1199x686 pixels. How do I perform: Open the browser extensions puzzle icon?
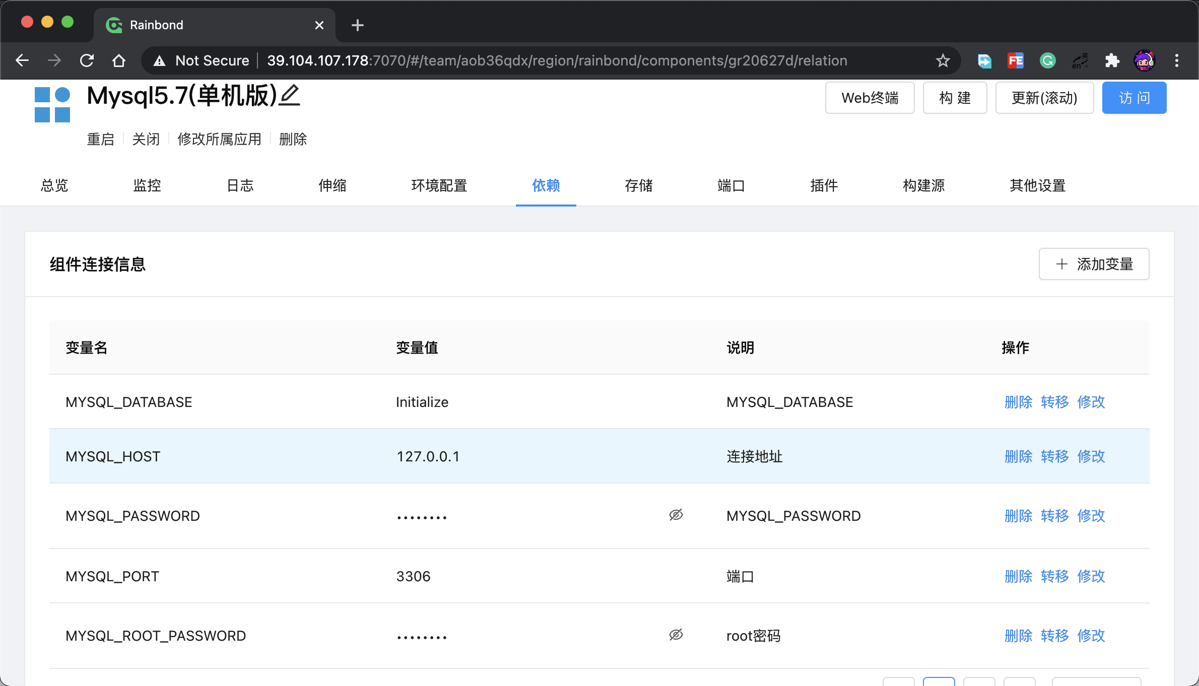click(x=1112, y=60)
